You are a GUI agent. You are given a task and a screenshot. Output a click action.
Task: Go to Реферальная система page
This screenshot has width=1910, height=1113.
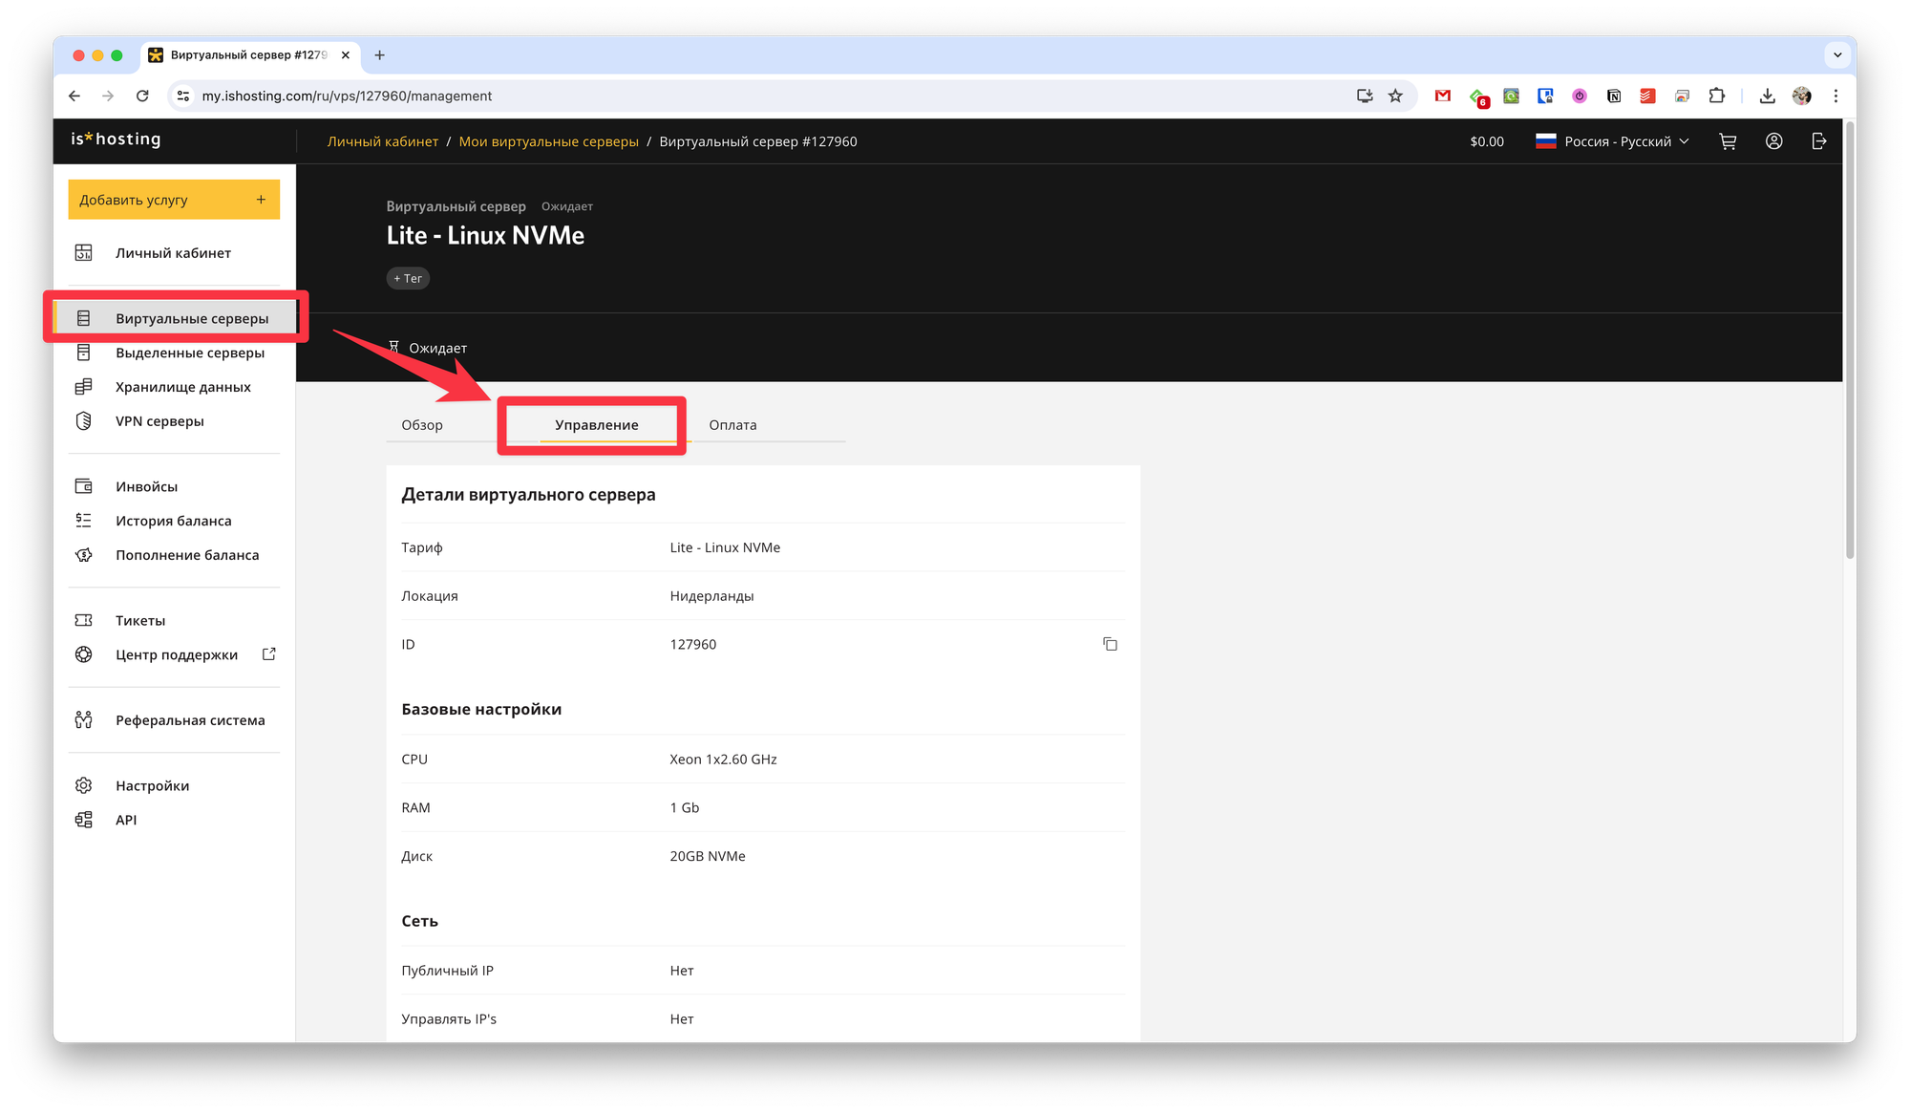190,720
